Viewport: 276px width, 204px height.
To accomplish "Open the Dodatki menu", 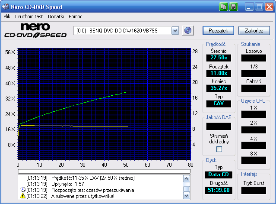I will click(x=56, y=16).
